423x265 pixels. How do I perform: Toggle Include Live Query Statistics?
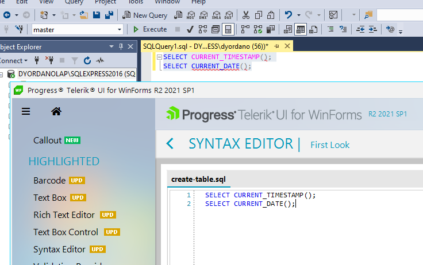(x=257, y=29)
